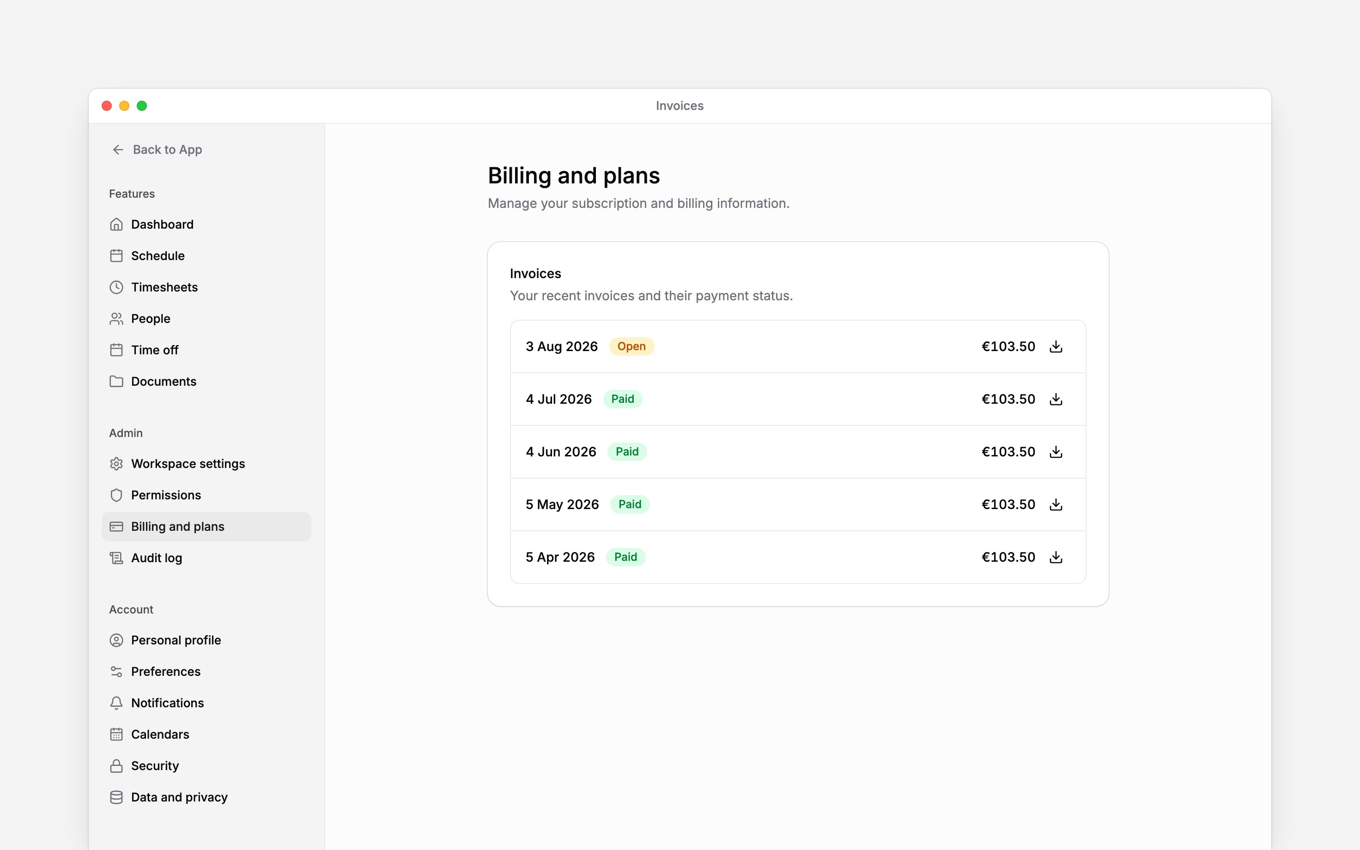Open the Calendars settings page
Screen dimensions: 1360x850
[x=206, y=734]
